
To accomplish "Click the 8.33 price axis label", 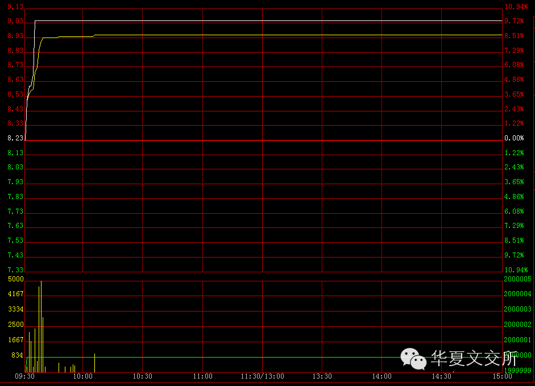I will pyautogui.click(x=15, y=123).
